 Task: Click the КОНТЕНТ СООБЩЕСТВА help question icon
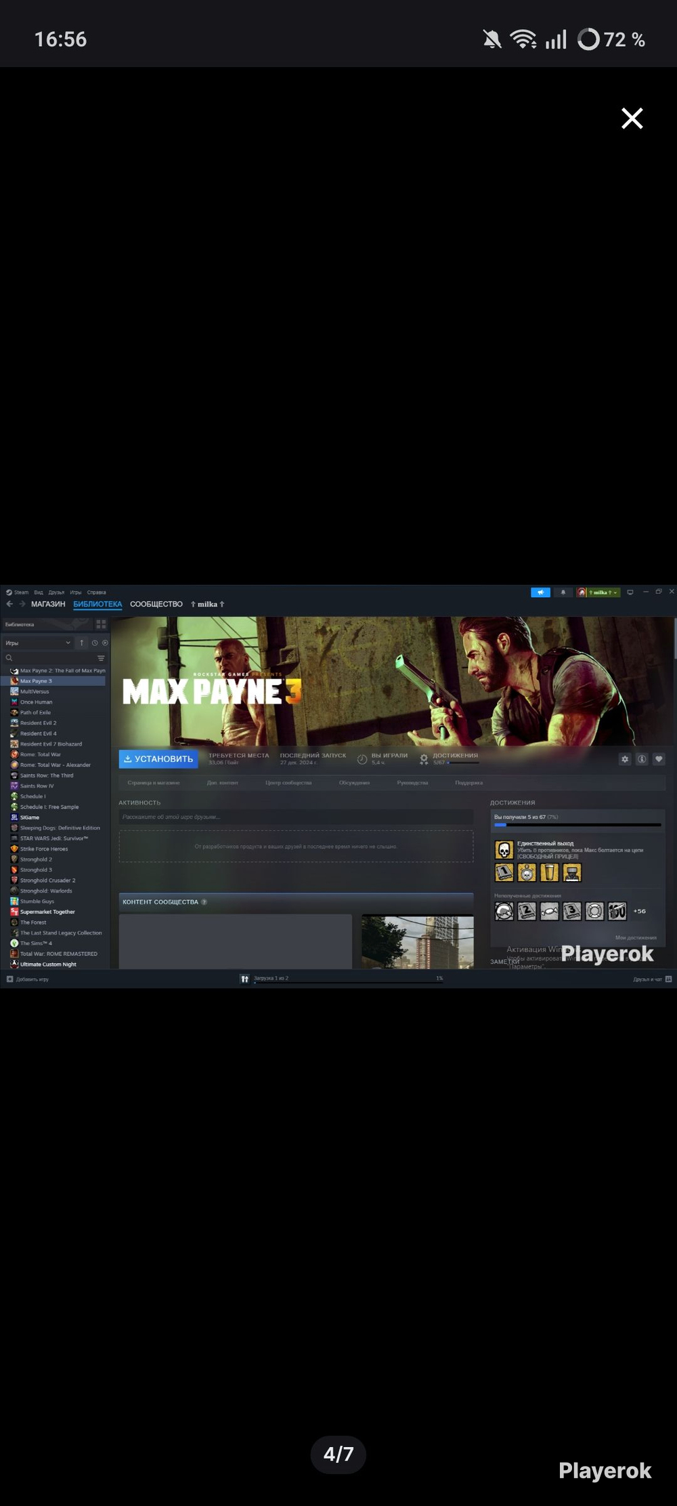pos(204,902)
